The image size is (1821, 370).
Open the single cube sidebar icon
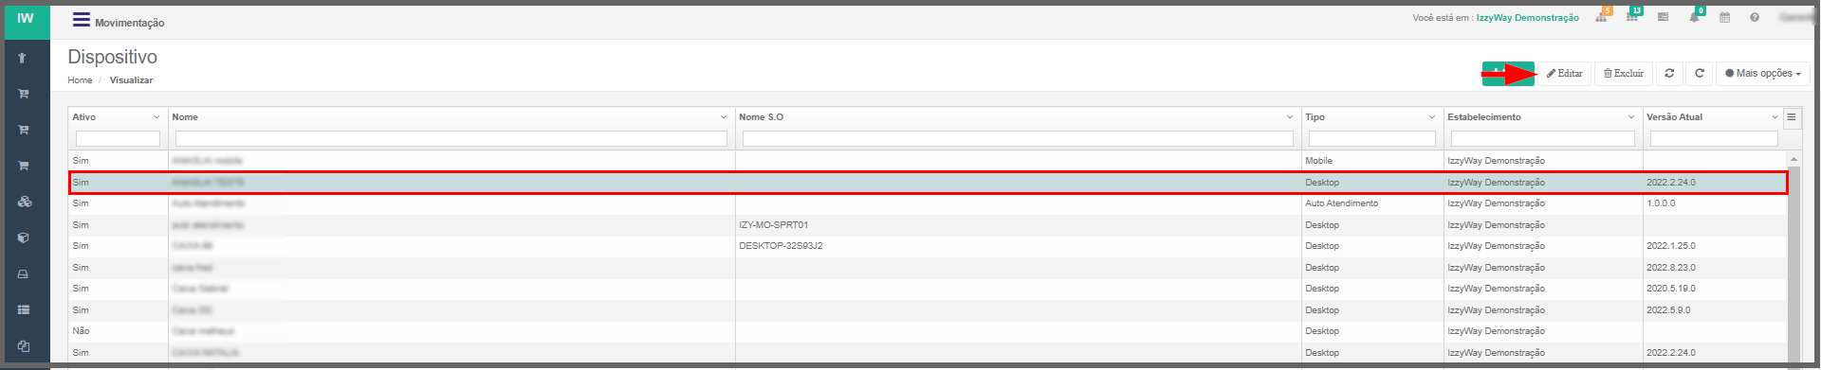pyautogui.click(x=24, y=238)
